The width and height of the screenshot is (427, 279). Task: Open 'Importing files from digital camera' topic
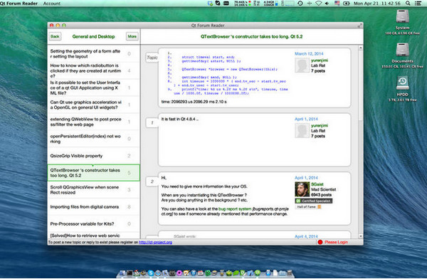[94, 207]
